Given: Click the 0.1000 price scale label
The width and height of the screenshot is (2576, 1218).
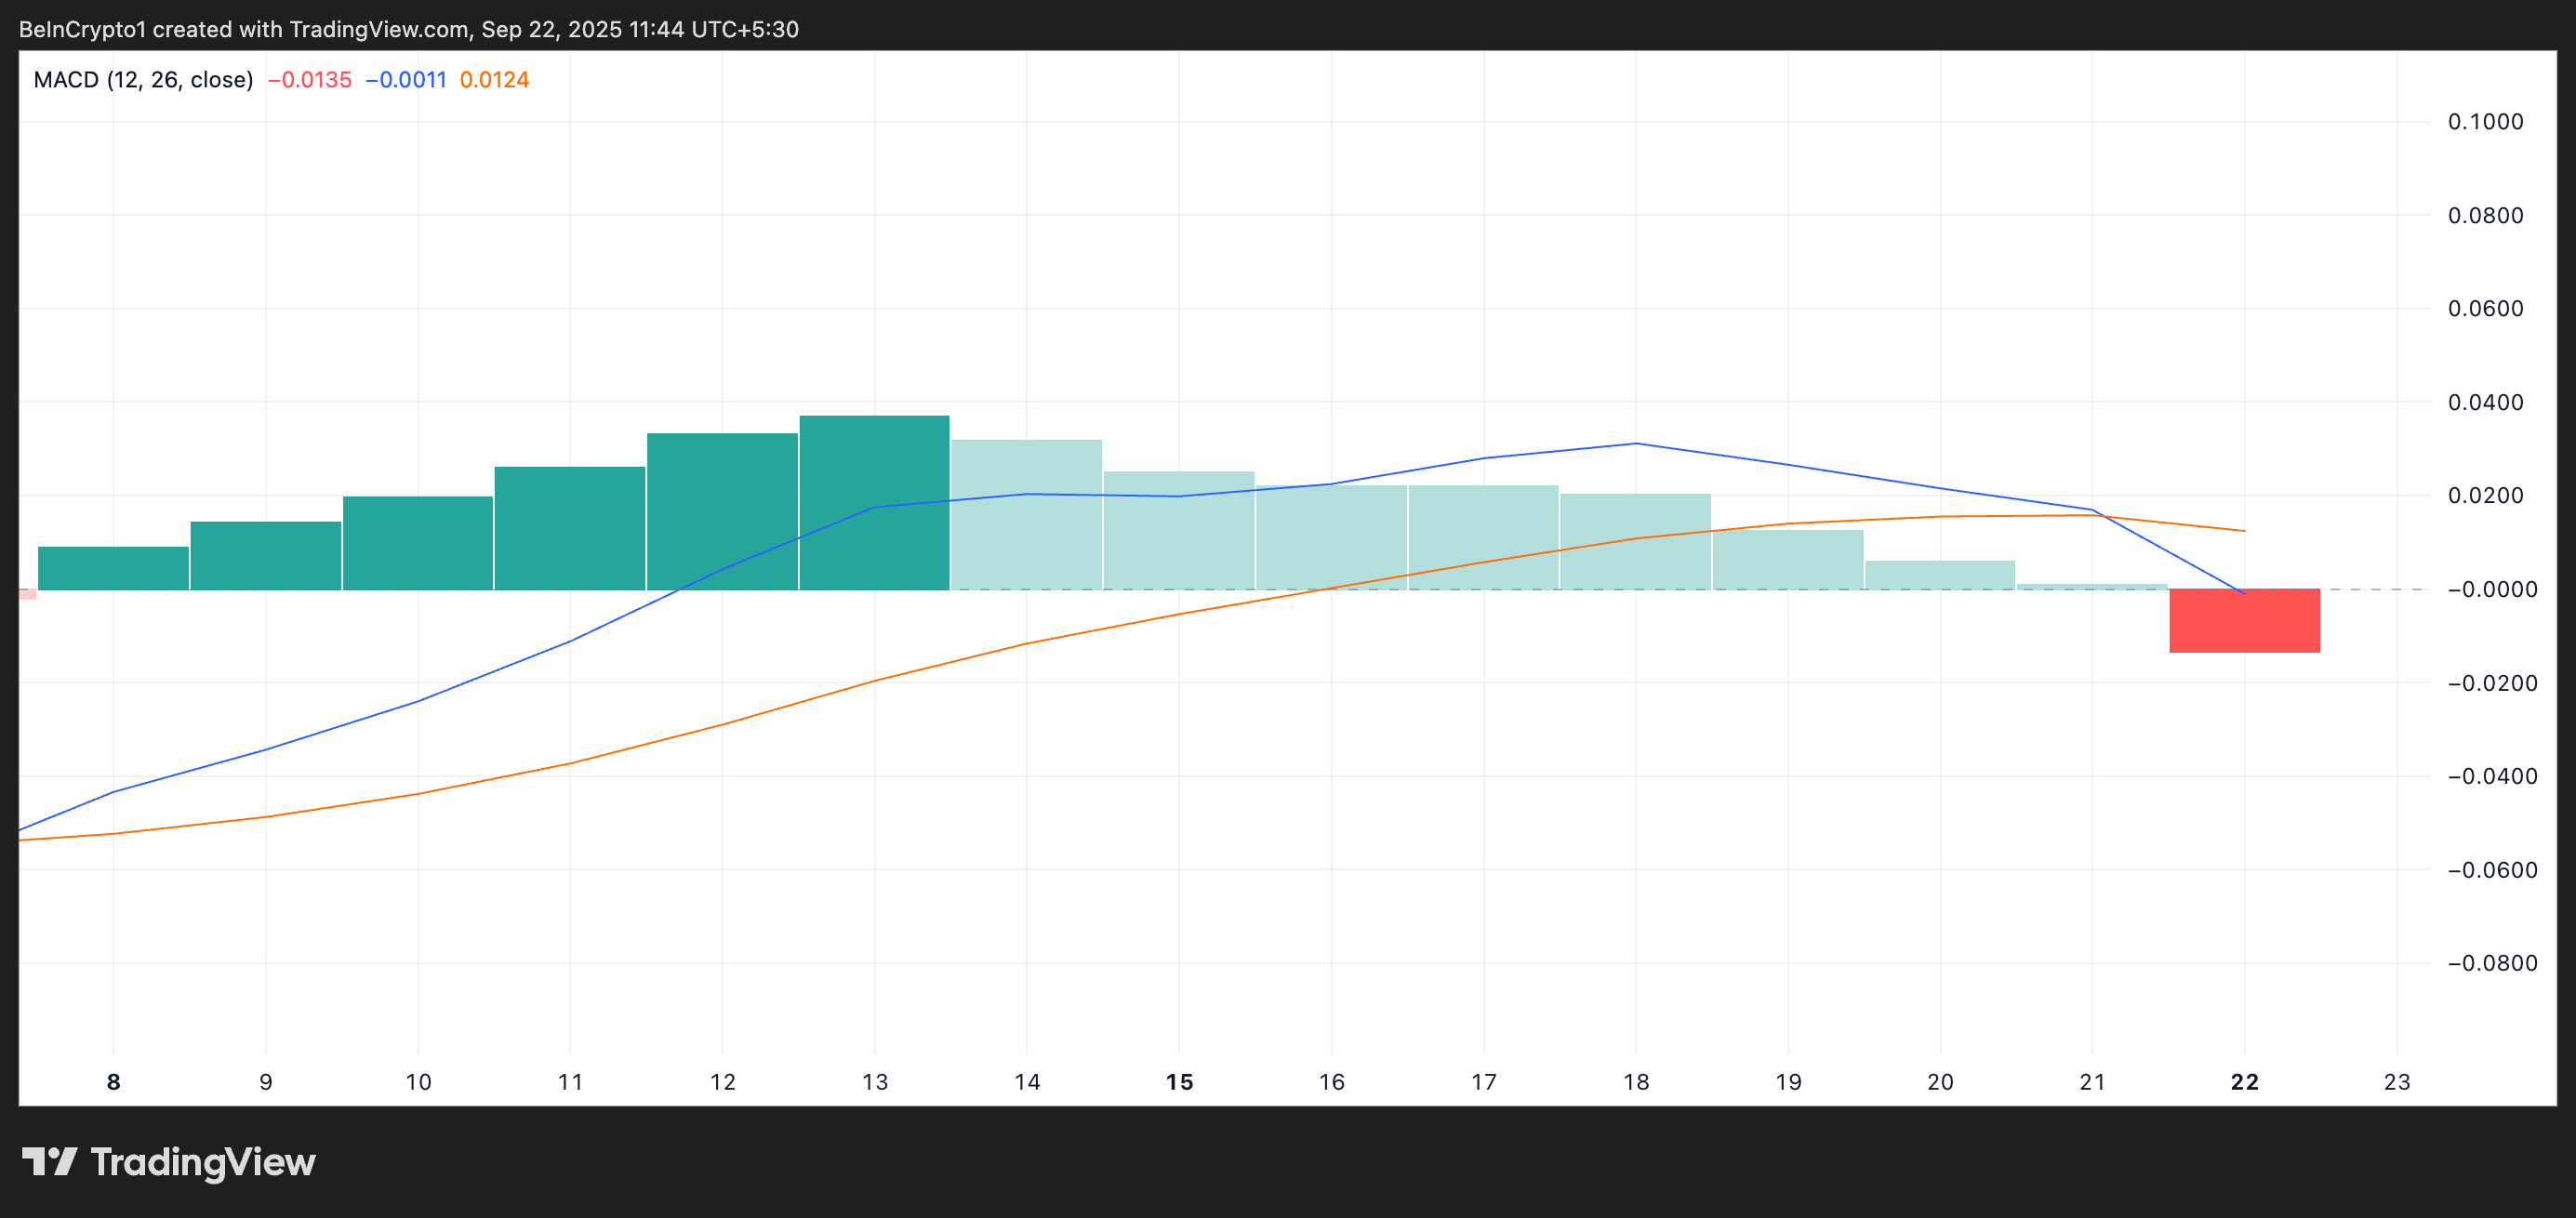Looking at the screenshot, I should tap(2485, 122).
